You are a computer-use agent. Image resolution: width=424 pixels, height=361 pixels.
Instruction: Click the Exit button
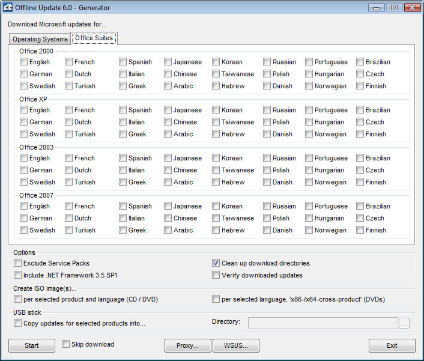pos(392,345)
